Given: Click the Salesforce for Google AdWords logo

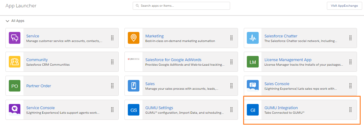Looking at the screenshot, I should tap(134, 59).
